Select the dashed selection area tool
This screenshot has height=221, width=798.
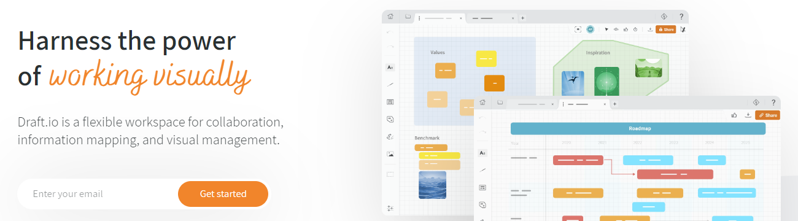390,174
